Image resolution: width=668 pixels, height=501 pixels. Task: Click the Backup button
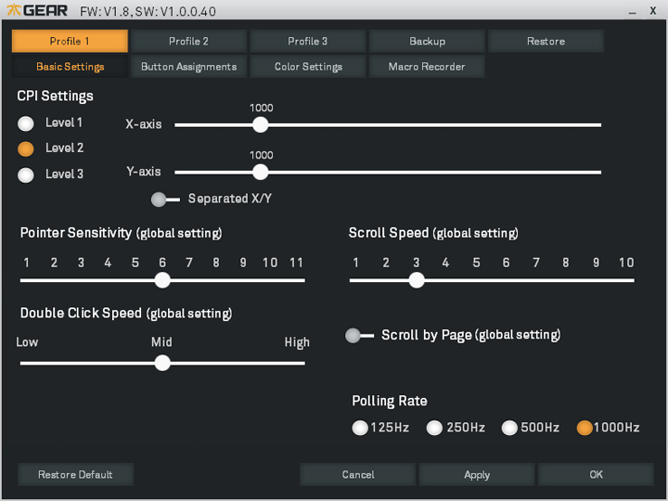coord(427,41)
